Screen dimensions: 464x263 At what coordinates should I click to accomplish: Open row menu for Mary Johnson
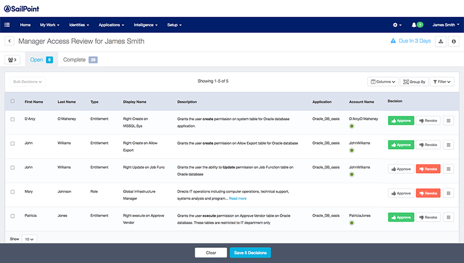[x=448, y=193]
